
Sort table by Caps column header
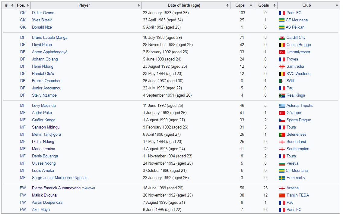point(242,5)
